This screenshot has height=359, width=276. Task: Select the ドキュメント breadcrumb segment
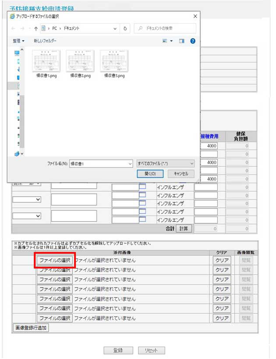71,28
